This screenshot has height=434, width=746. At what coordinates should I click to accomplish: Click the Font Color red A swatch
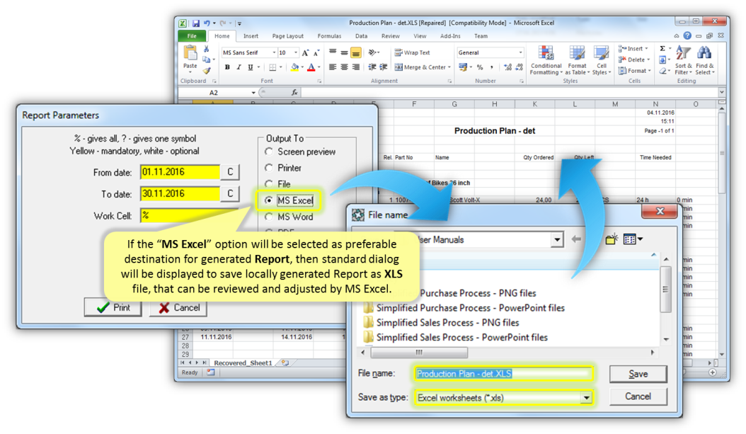tap(311, 67)
